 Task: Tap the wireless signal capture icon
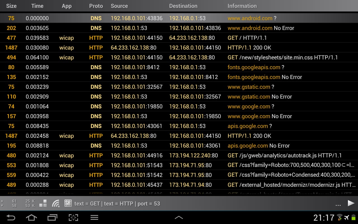56,203
